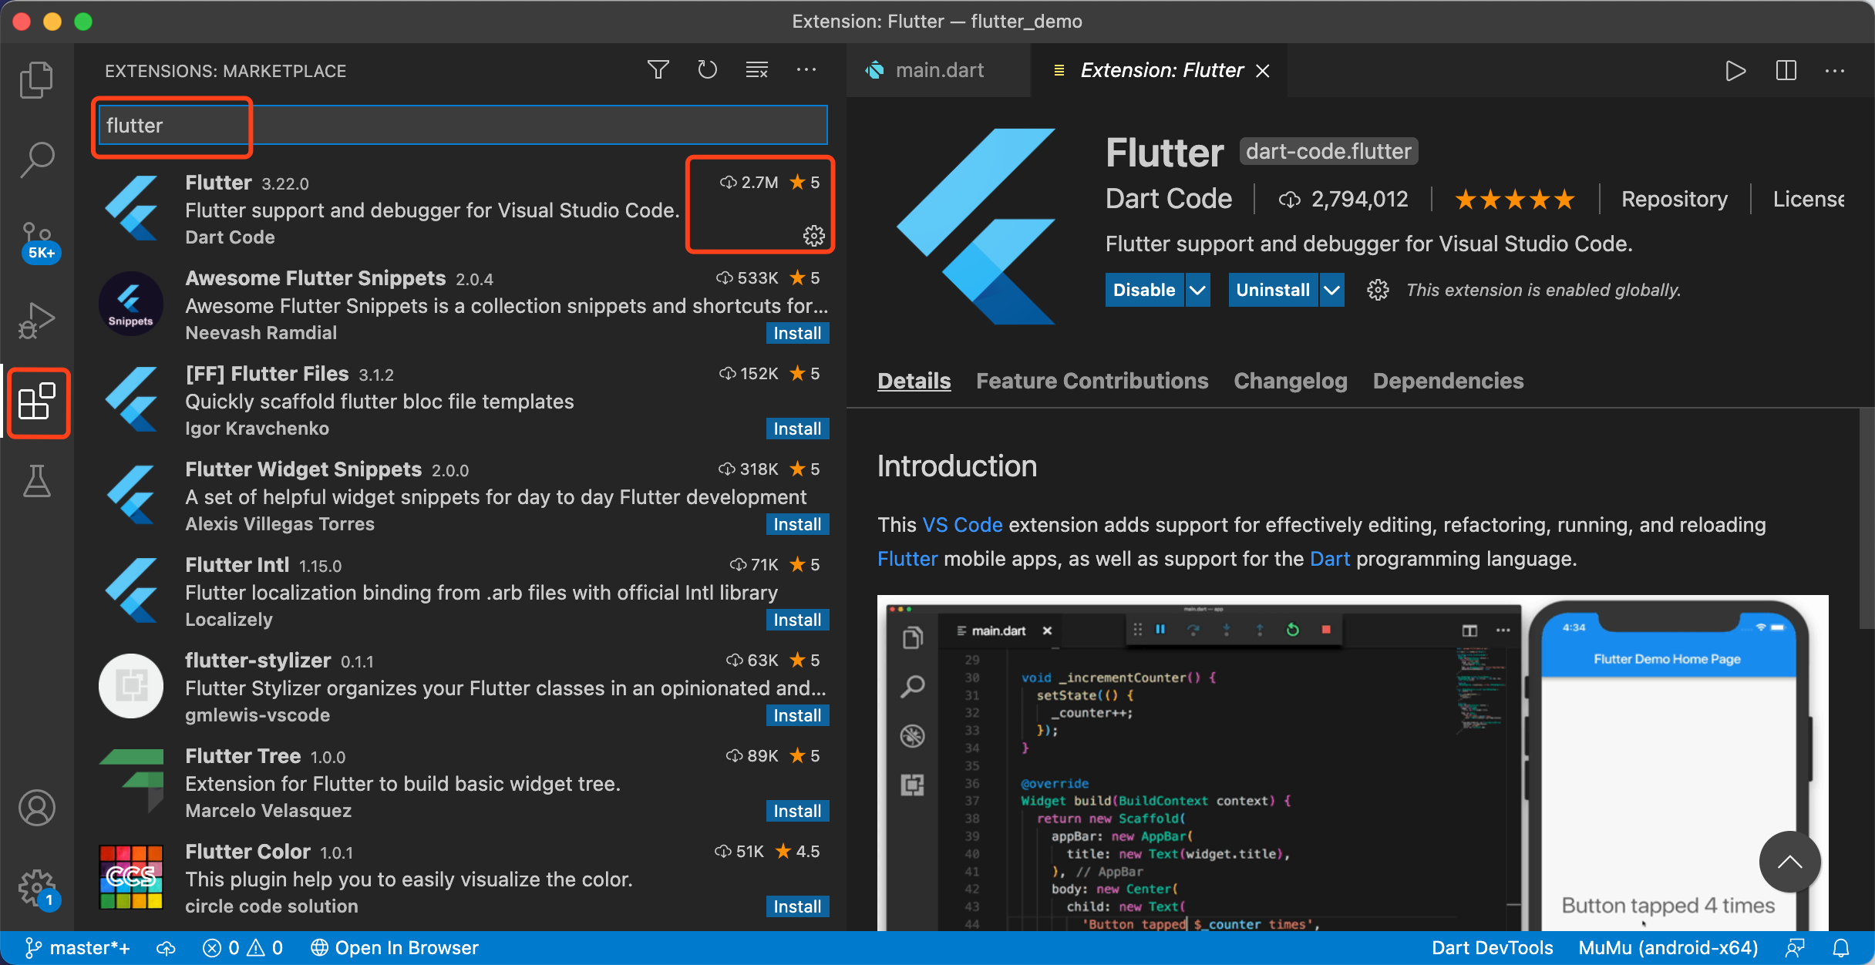Open the Accounts icon in activity bar
Image resolution: width=1875 pixels, height=965 pixels.
click(x=36, y=808)
